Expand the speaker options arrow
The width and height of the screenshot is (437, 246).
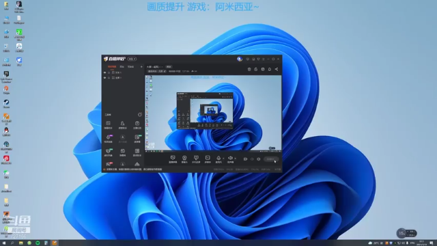235,159
